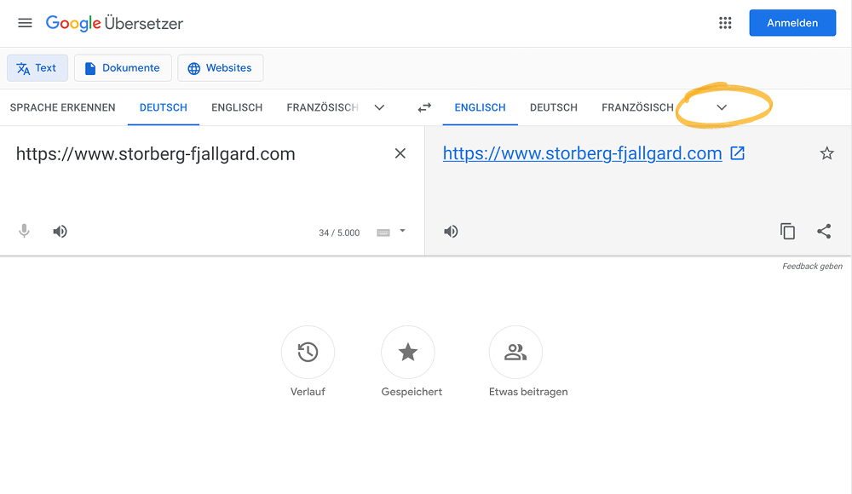Screen dimensions: 852x494
Task: Expand more target languages chevron
Action: click(722, 107)
